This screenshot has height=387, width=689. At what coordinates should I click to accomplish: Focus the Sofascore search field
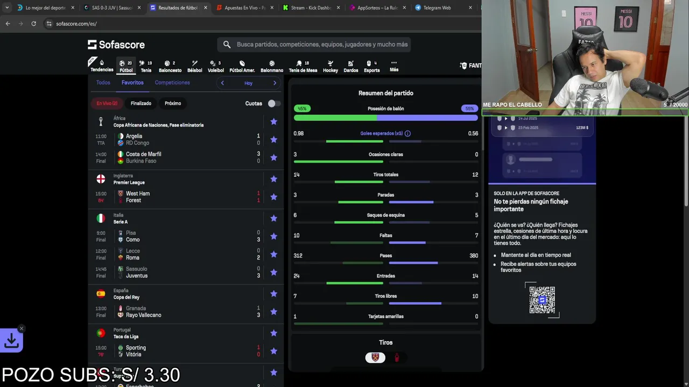click(314, 45)
